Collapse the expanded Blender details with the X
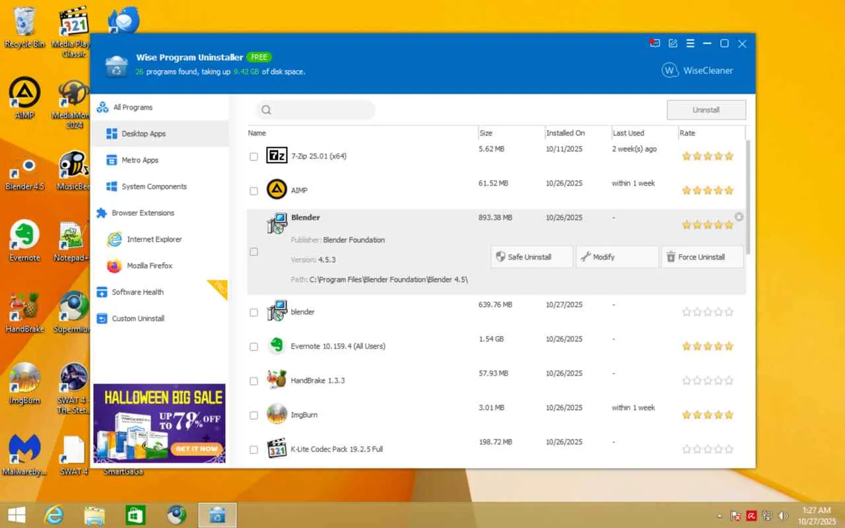The width and height of the screenshot is (845, 528). point(739,216)
